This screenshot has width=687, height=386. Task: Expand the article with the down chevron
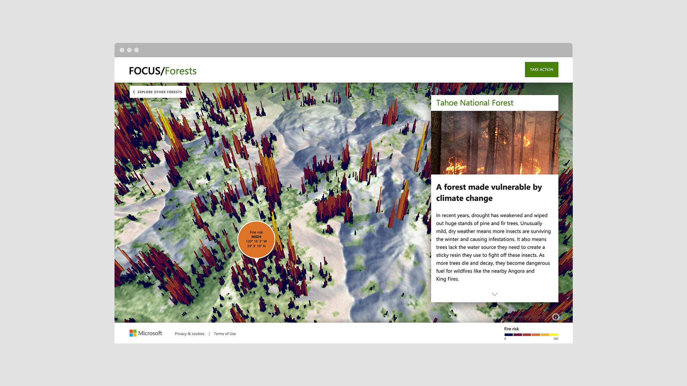click(x=494, y=294)
